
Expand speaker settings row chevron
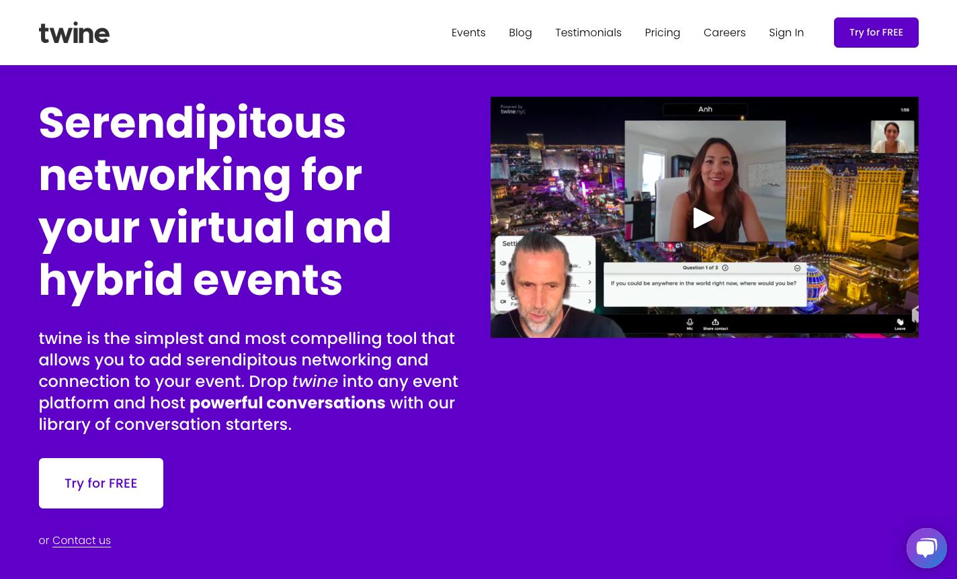click(589, 263)
